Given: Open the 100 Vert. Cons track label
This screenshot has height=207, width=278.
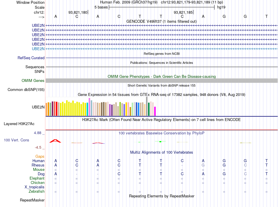Looking at the screenshot, I should point(16,140).
